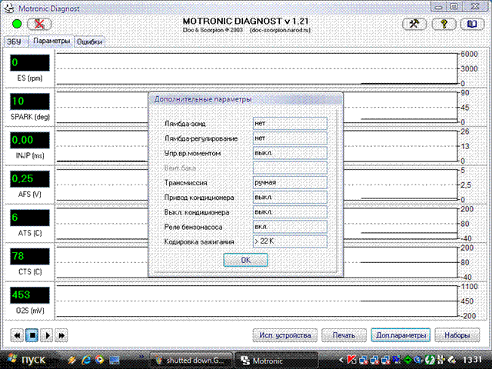This screenshot has width=492, height=369.
Task: Switch to the 'shutted down G...' taskbar window
Action: click(x=191, y=361)
